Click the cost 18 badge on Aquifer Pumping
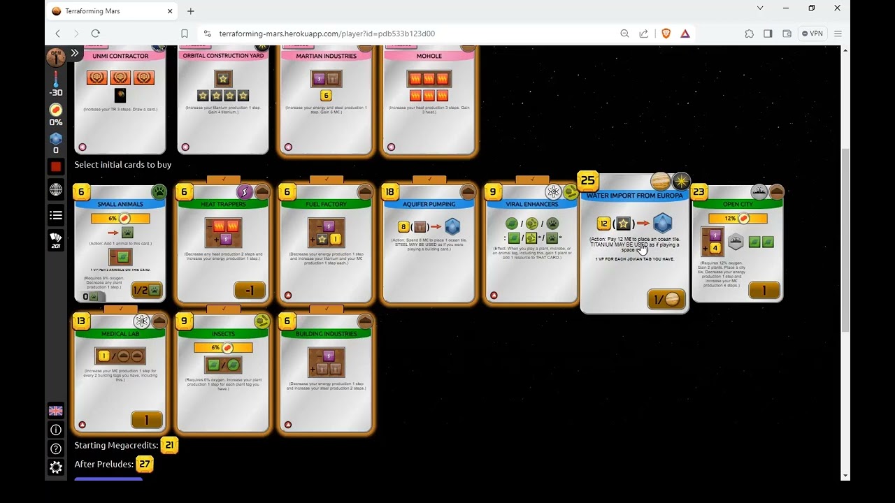This screenshot has height=503, width=895. tap(390, 192)
